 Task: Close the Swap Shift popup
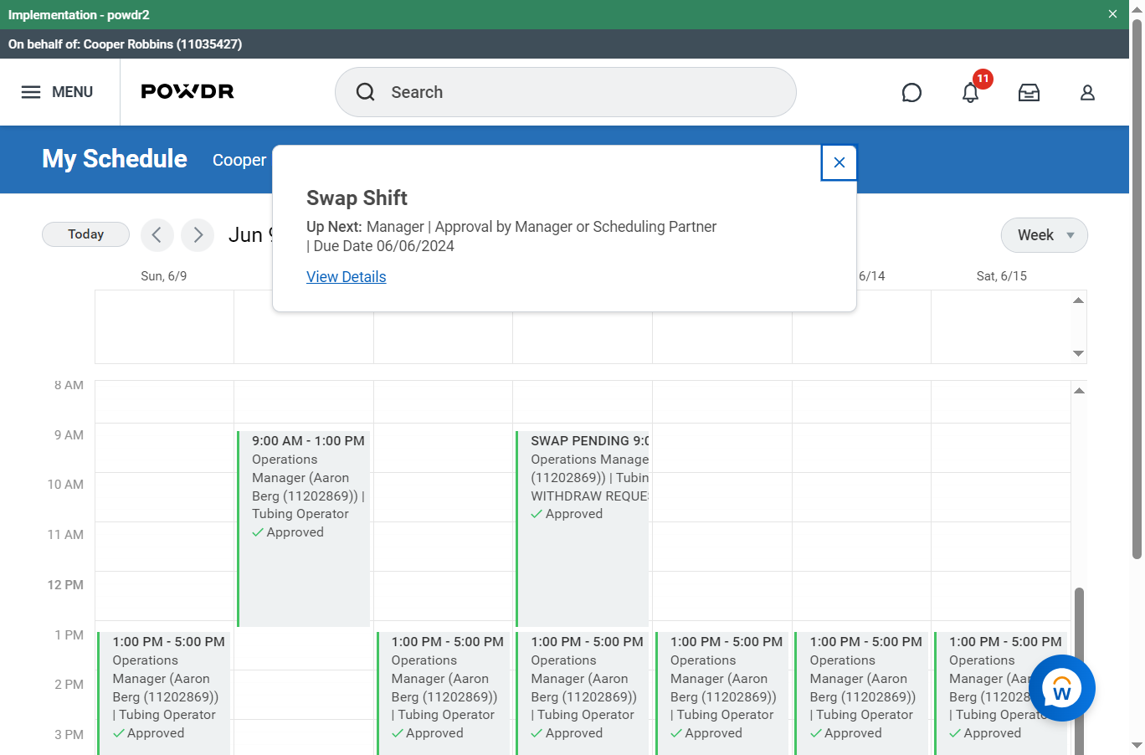[839, 162]
